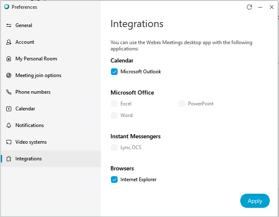Click the Account person icon
This screenshot has width=279, height=217.
(9, 42)
